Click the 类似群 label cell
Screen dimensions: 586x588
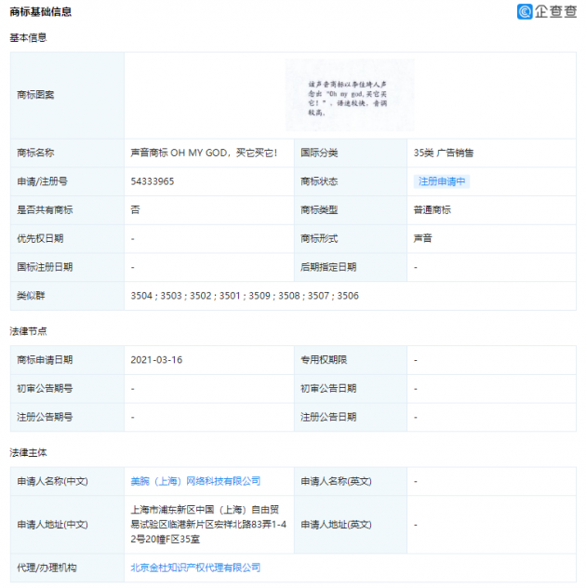(x=68, y=296)
